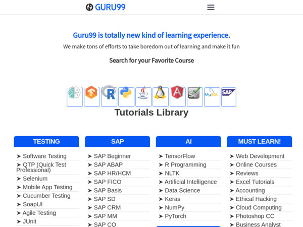
Task: Select the SAP category header
Action: [x=117, y=141]
